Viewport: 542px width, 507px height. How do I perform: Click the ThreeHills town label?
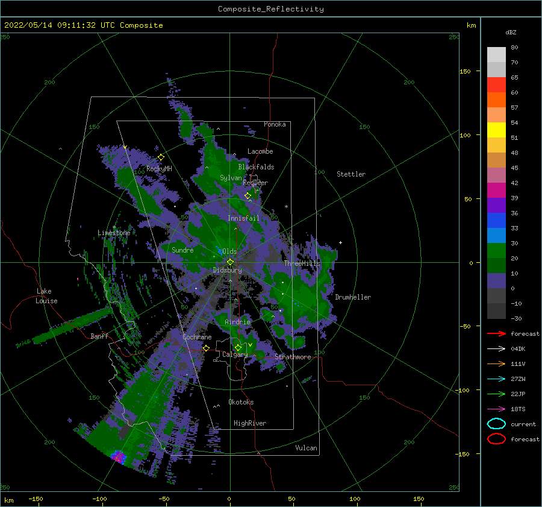point(302,263)
